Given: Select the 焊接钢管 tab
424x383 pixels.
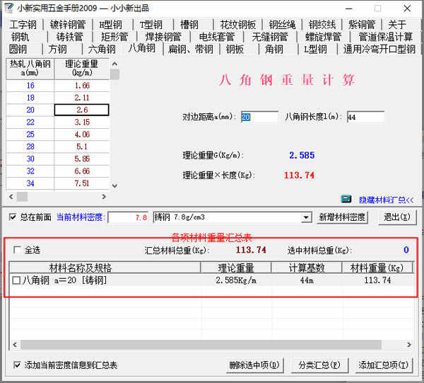Looking at the screenshot, I should tap(163, 37).
